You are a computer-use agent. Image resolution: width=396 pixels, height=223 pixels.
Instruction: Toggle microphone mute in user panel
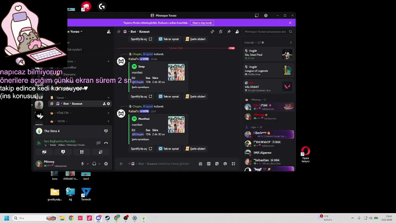82,164
